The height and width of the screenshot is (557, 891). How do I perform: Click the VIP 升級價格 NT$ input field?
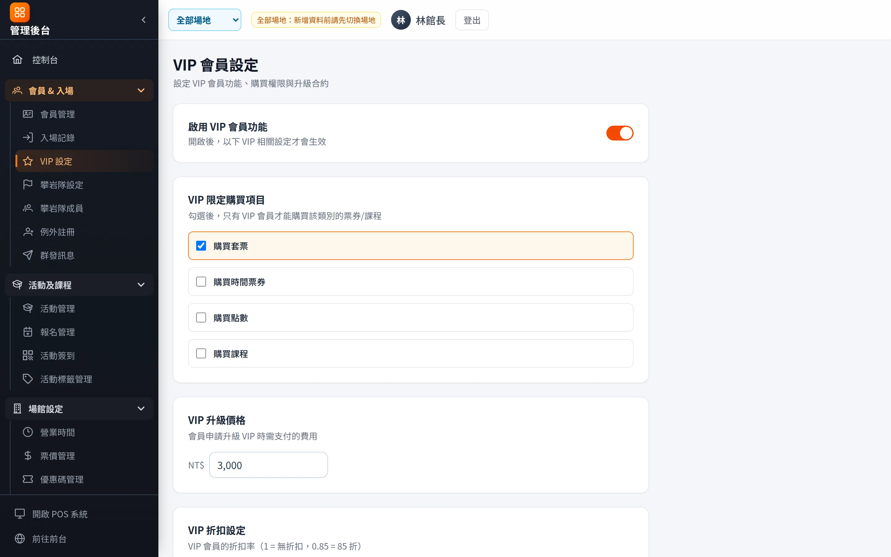pyautogui.click(x=269, y=465)
